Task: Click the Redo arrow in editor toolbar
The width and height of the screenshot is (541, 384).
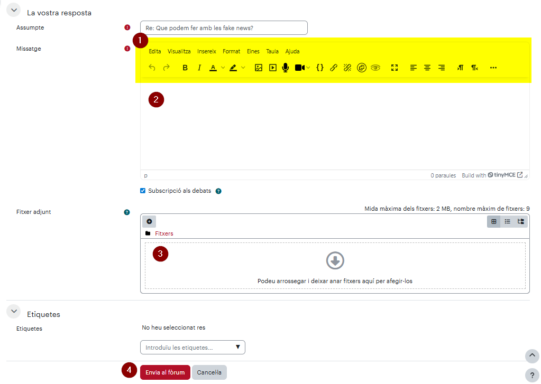Action: [x=166, y=68]
